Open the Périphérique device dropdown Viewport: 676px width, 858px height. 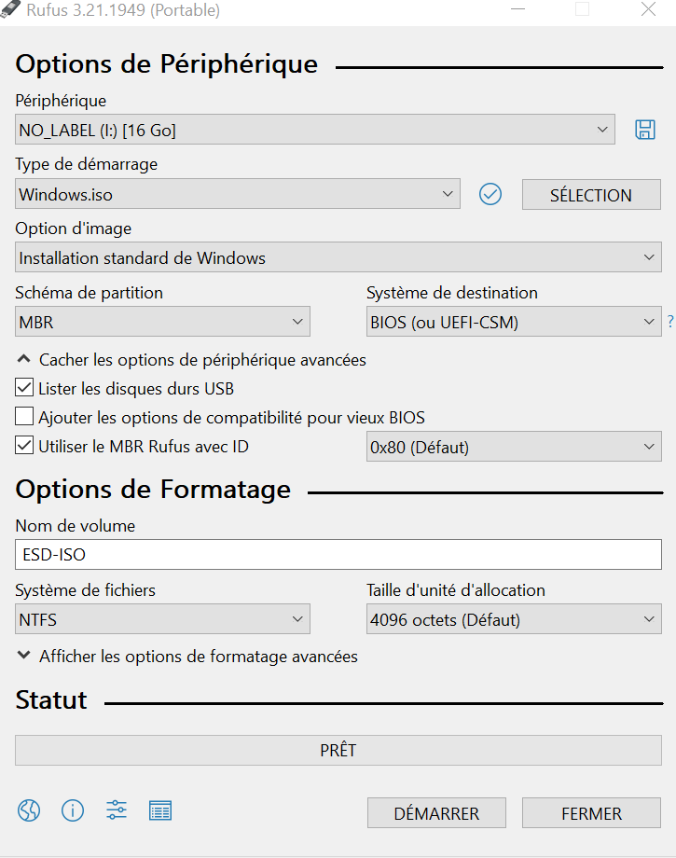click(315, 130)
